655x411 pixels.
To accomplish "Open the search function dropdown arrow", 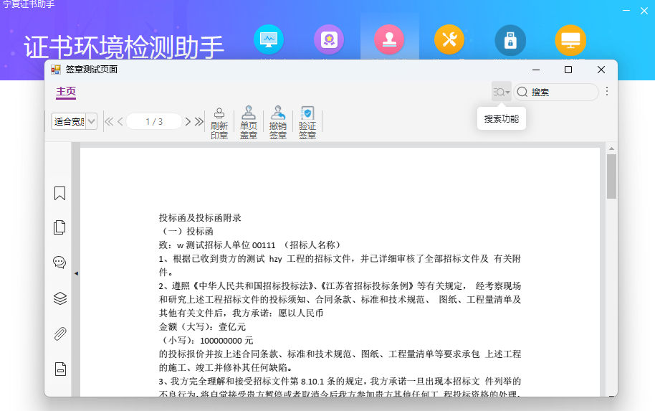I will coord(507,93).
